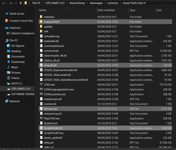Click the 3D Objects cube icon
This screenshot has height=150, width=176.
click(x=8, y=46)
